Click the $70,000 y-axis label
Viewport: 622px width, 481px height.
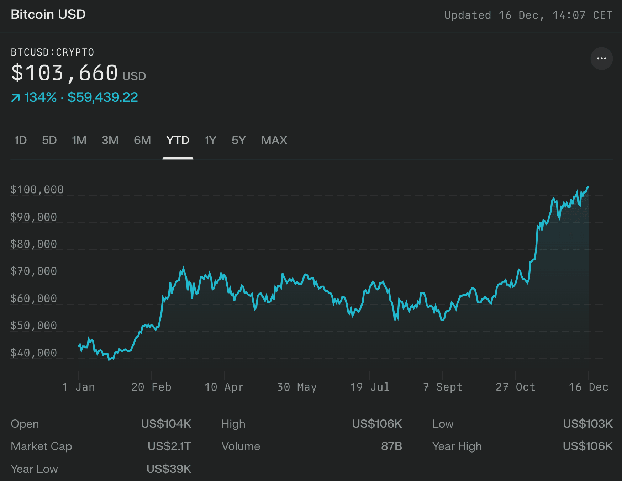[x=34, y=271]
